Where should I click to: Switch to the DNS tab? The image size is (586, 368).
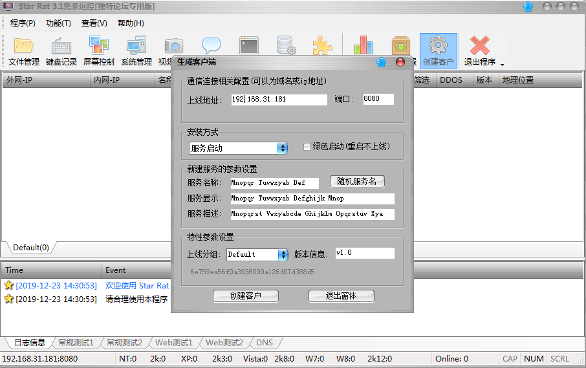(265, 343)
